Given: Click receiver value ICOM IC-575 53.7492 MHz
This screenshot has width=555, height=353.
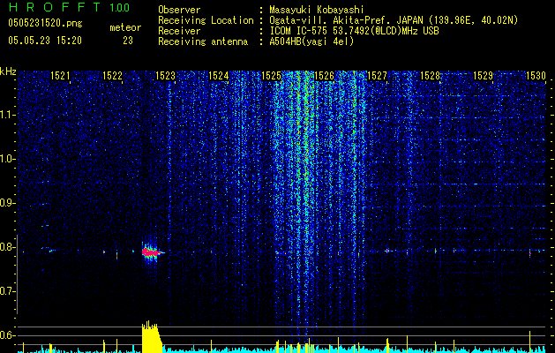Looking at the screenshot, I should click(x=354, y=31).
